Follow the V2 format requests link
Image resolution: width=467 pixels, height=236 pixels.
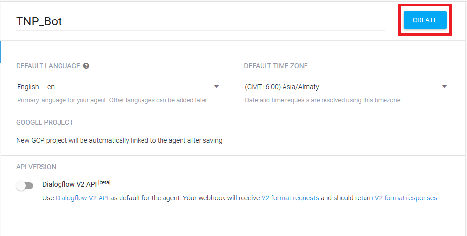[290, 198]
